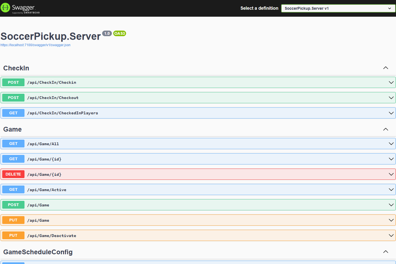The width and height of the screenshot is (396, 264).
Task: Click the DELETE badge for /api/Game/{id}
Action: click(x=13, y=174)
